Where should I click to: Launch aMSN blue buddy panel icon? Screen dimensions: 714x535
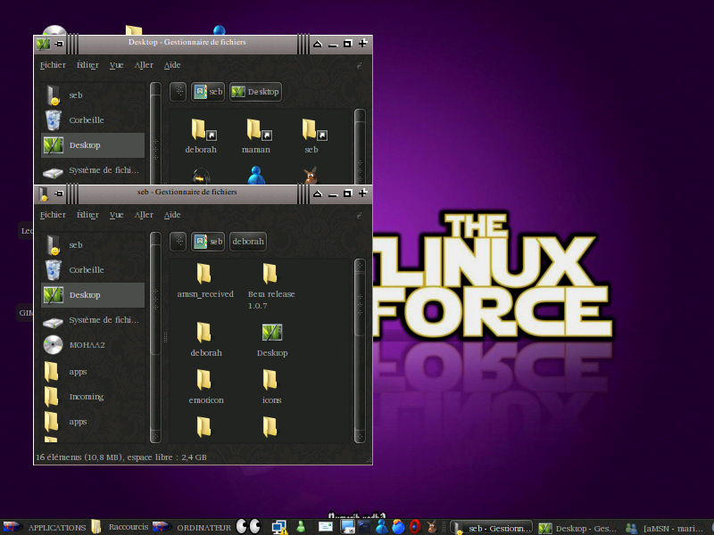[x=381, y=527]
